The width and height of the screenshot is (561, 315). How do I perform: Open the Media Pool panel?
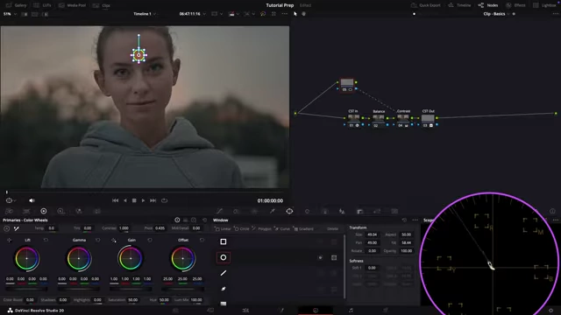click(x=72, y=5)
